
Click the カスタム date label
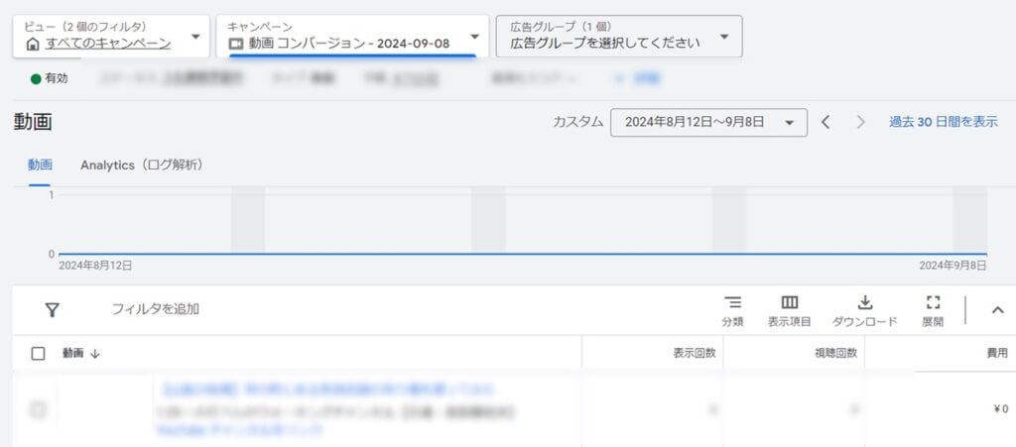578,122
